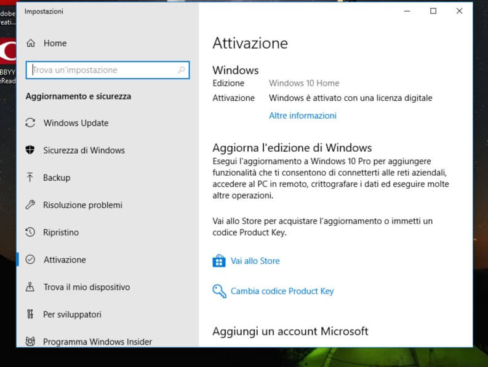Click the Programma Windows Insider cat icon
Image resolution: width=488 pixels, height=367 pixels.
30,341
